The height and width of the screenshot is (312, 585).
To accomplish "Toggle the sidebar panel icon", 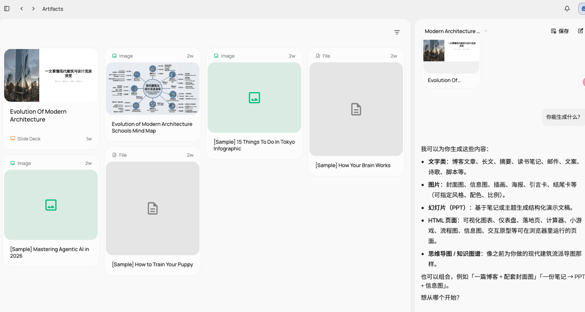I will coord(7,9).
